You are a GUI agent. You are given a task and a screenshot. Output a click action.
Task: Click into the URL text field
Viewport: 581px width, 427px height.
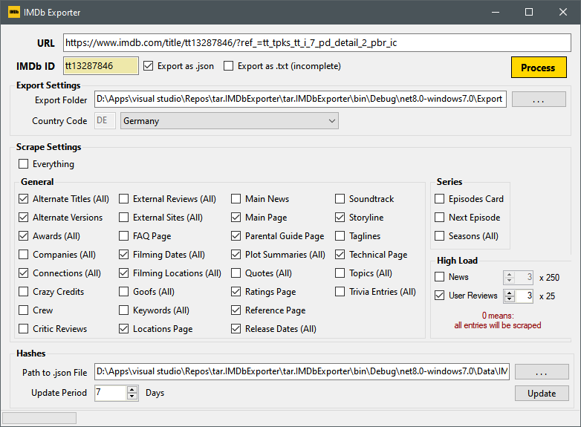(x=317, y=43)
